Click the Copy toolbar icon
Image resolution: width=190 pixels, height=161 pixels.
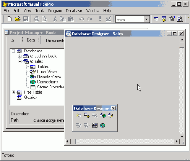click(x=63, y=19)
